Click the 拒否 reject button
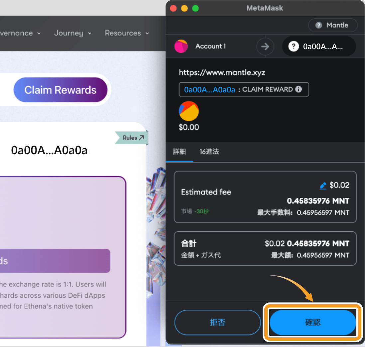The image size is (365, 347). [217, 322]
